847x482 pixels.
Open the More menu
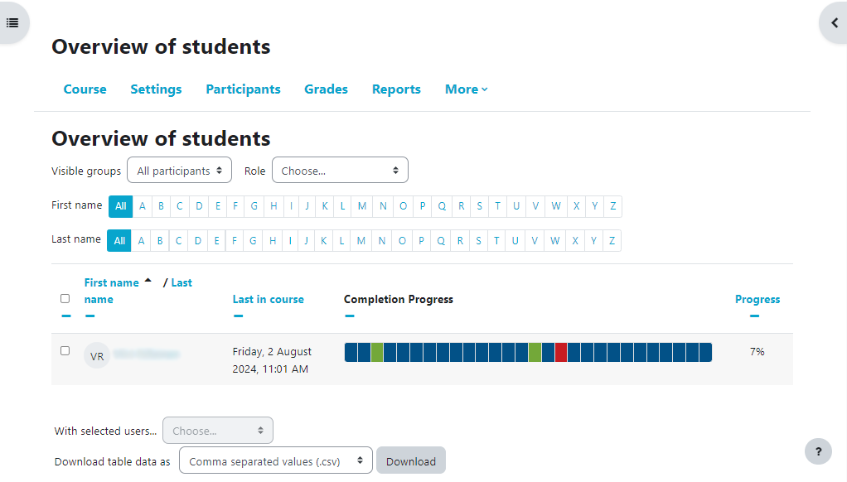point(466,89)
